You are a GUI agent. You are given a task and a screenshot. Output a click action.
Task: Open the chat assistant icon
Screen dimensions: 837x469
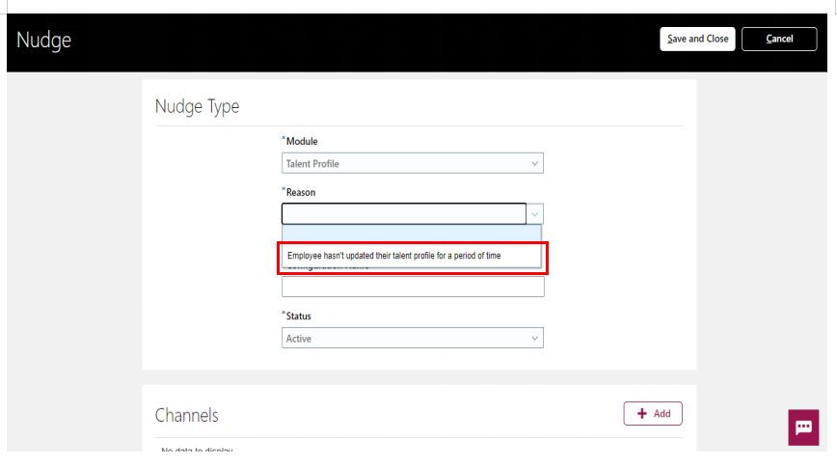(x=803, y=428)
